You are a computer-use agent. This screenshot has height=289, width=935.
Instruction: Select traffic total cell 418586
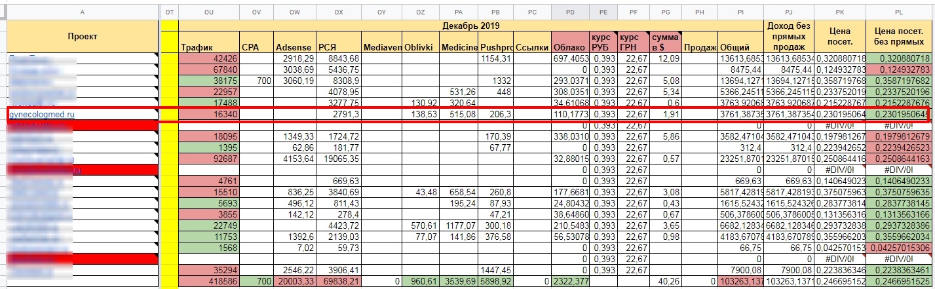209,282
